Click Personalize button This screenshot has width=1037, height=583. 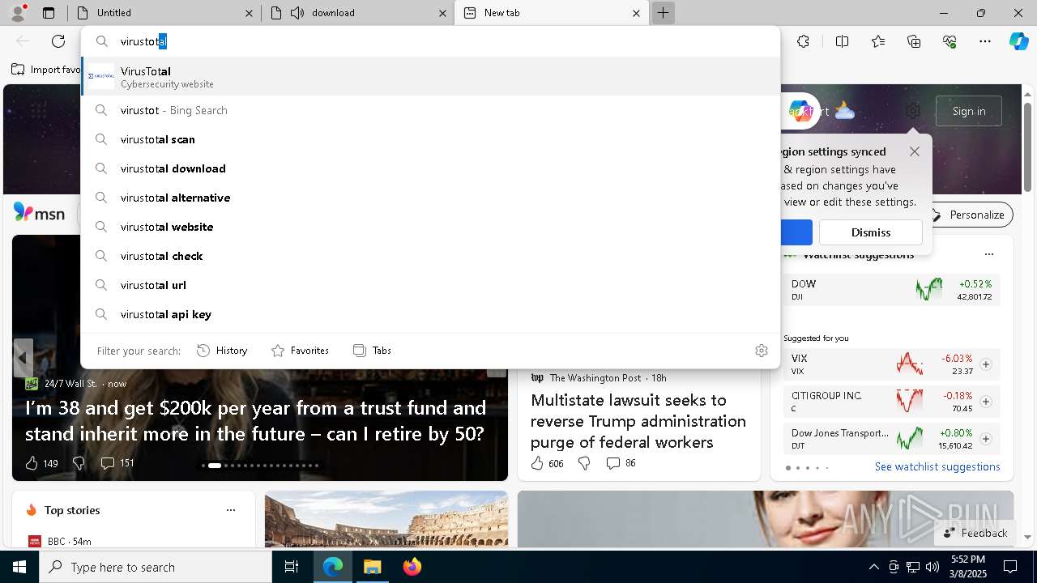(x=968, y=215)
